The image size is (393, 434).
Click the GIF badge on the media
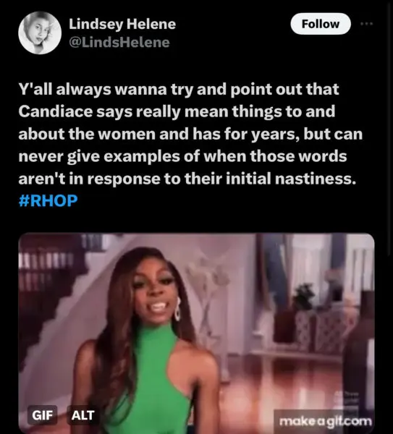tap(43, 415)
